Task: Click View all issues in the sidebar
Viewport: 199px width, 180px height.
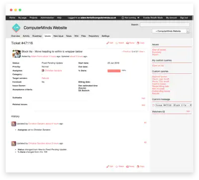Action: click(x=159, y=50)
